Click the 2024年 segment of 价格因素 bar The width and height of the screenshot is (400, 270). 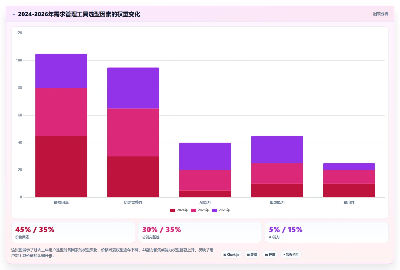[x=61, y=166]
